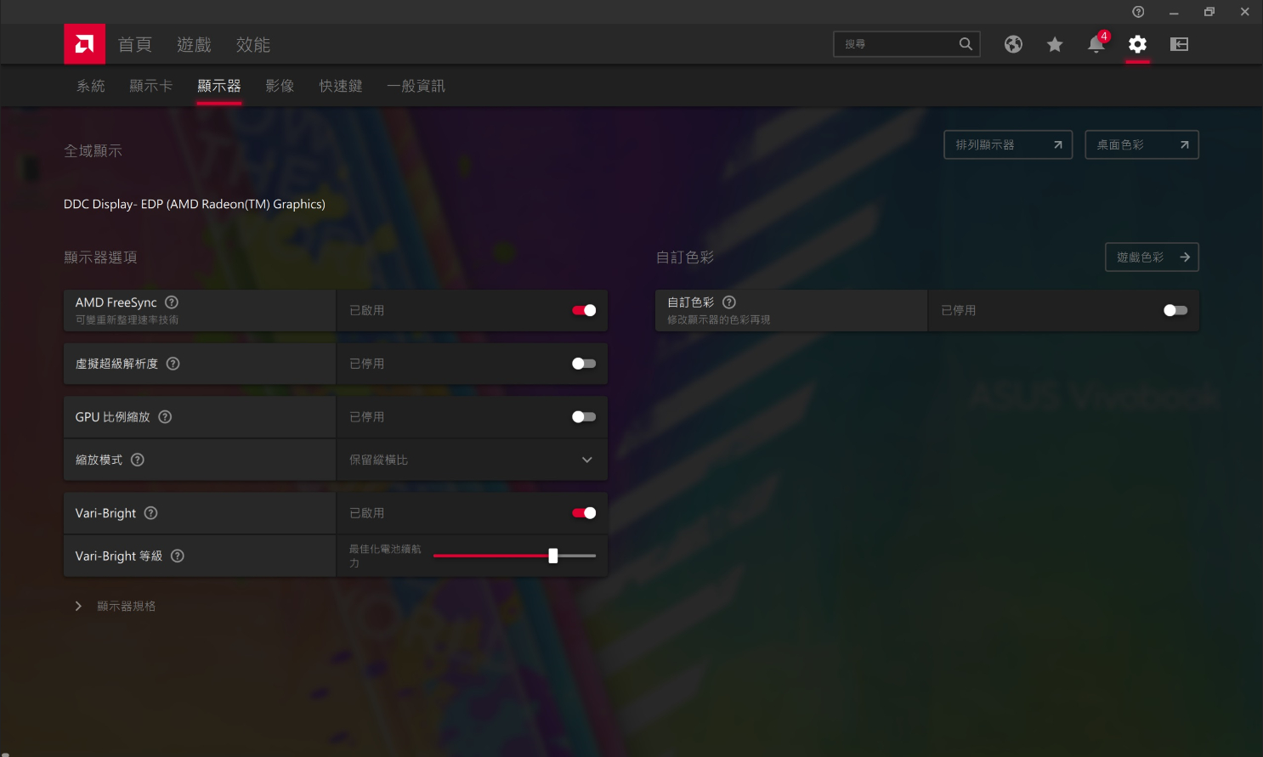Show help for Vari-Bright 等級

click(177, 556)
